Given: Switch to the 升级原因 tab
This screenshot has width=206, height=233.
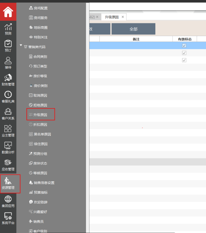Looking at the screenshot, I should click(x=112, y=17).
